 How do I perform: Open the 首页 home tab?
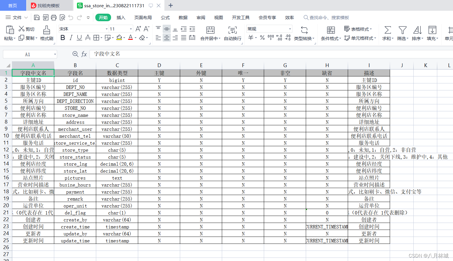click(x=13, y=6)
